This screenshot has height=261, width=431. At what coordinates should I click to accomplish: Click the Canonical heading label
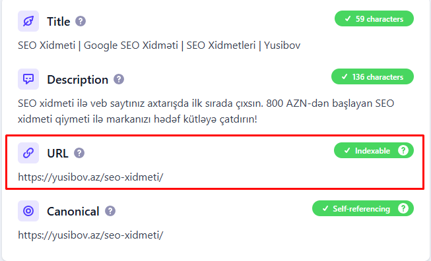pyautogui.click(x=73, y=212)
